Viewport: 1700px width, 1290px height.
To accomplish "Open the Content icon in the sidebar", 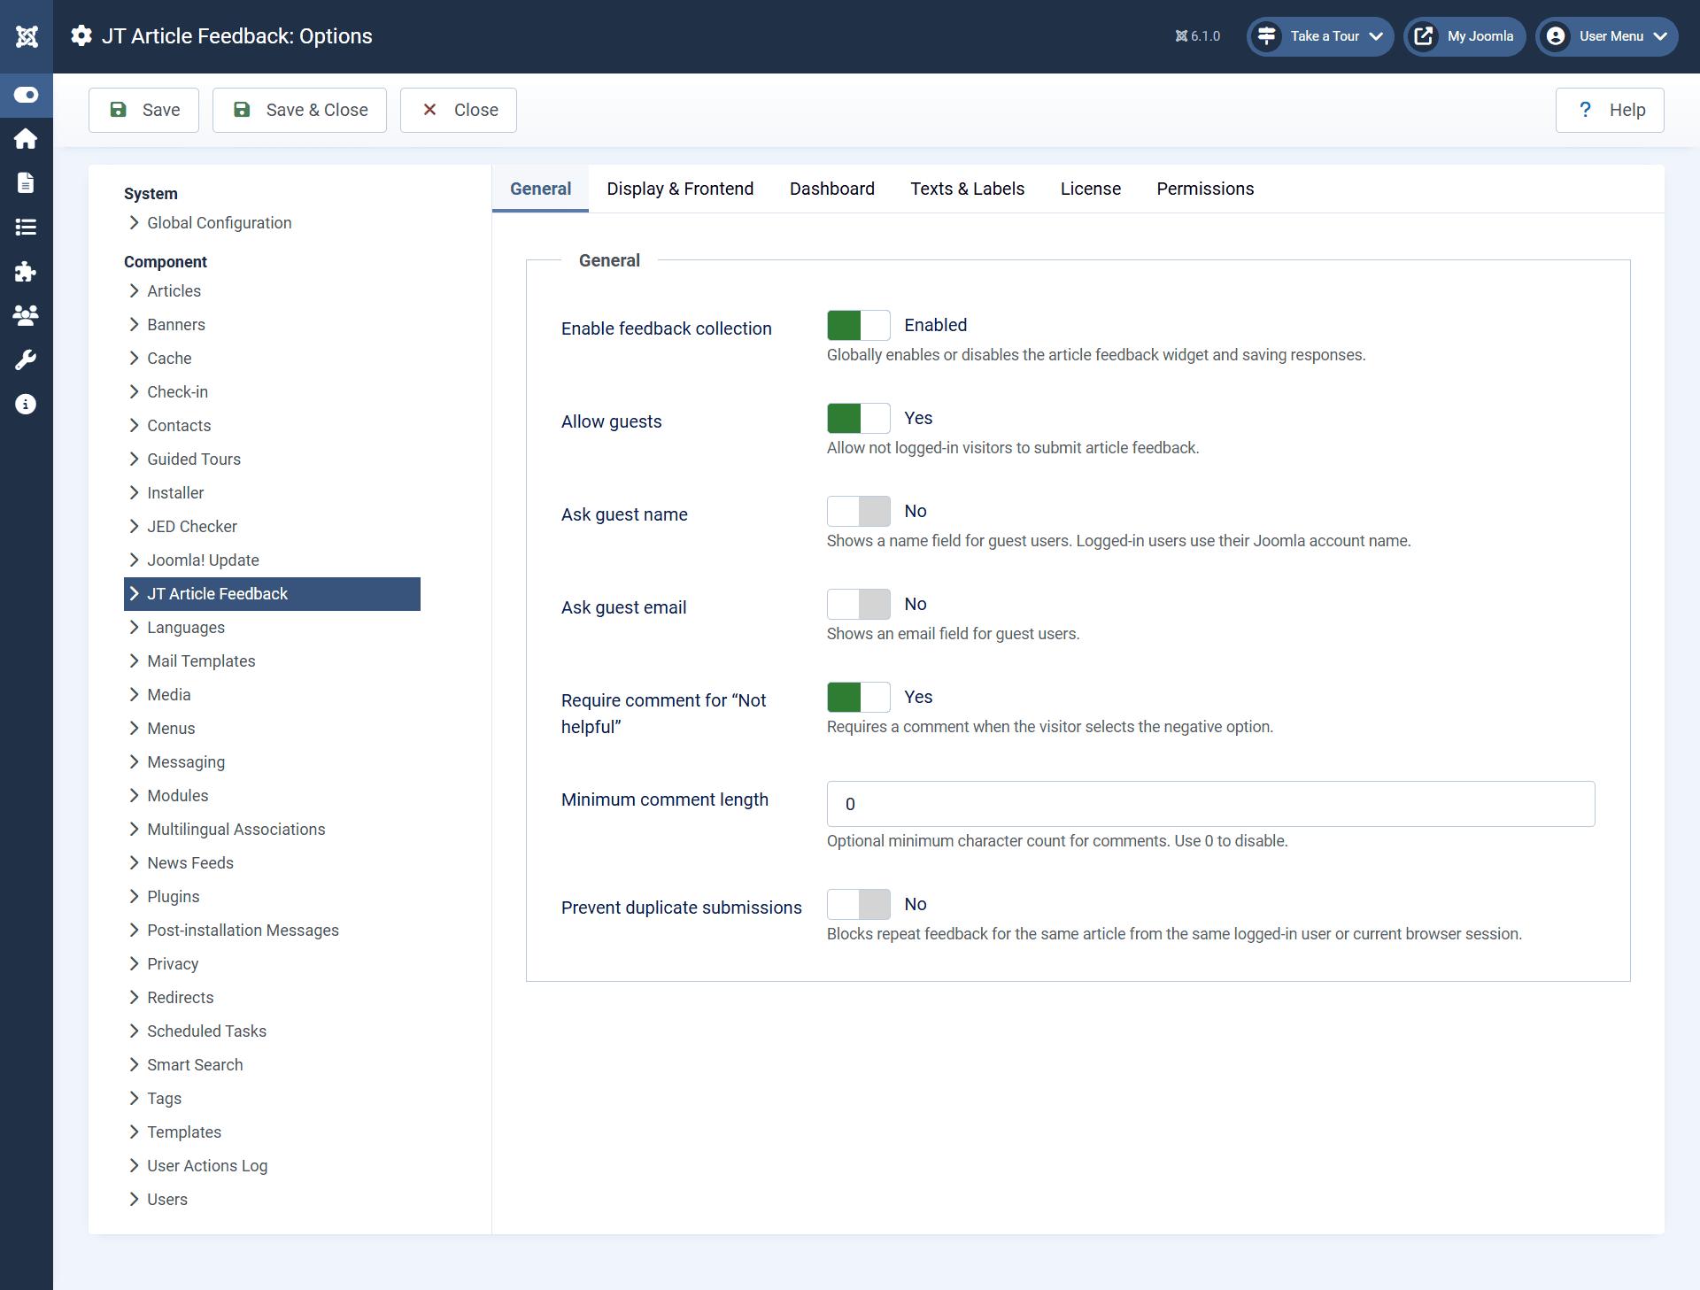I will click(x=26, y=183).
